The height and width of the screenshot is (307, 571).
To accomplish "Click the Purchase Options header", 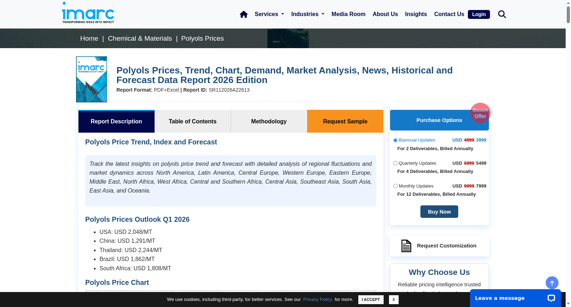I will tap(439, 120).
